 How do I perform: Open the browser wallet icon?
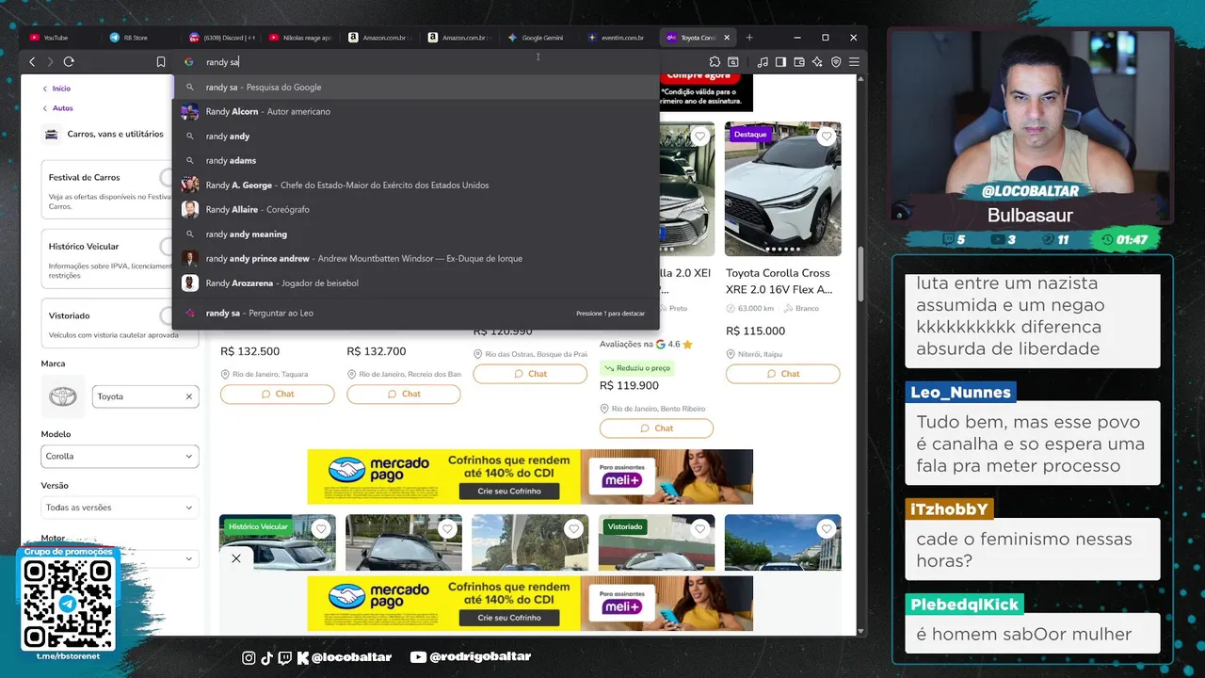pyautogui.click(x=799, y=62)
